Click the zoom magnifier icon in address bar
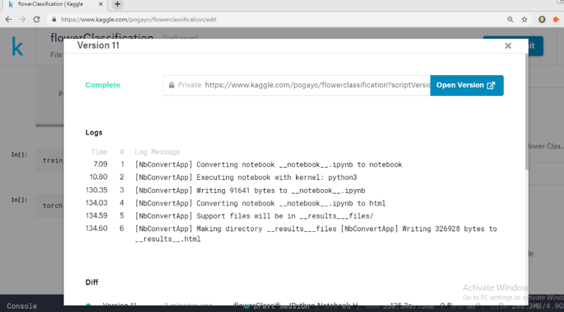Viewport: 564px width, 312px height. pos(510,19)
